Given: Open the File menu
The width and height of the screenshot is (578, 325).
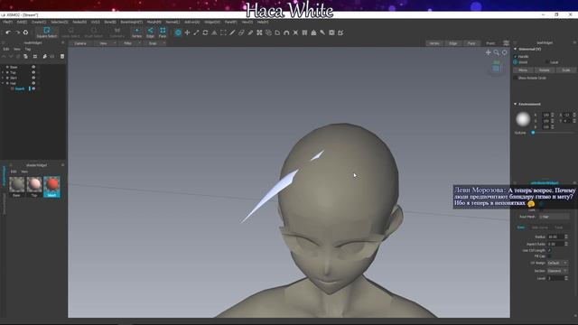Looking at the screenshot, I should coord(8,22).
